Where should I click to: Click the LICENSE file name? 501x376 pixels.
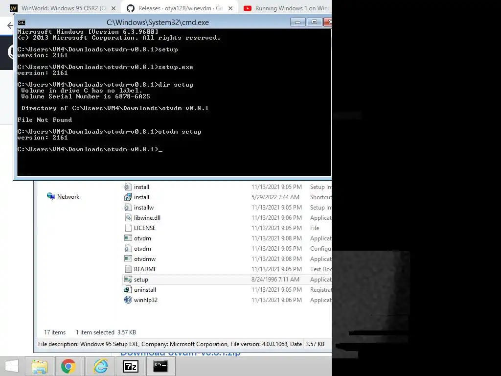click(x=145, y=228)
